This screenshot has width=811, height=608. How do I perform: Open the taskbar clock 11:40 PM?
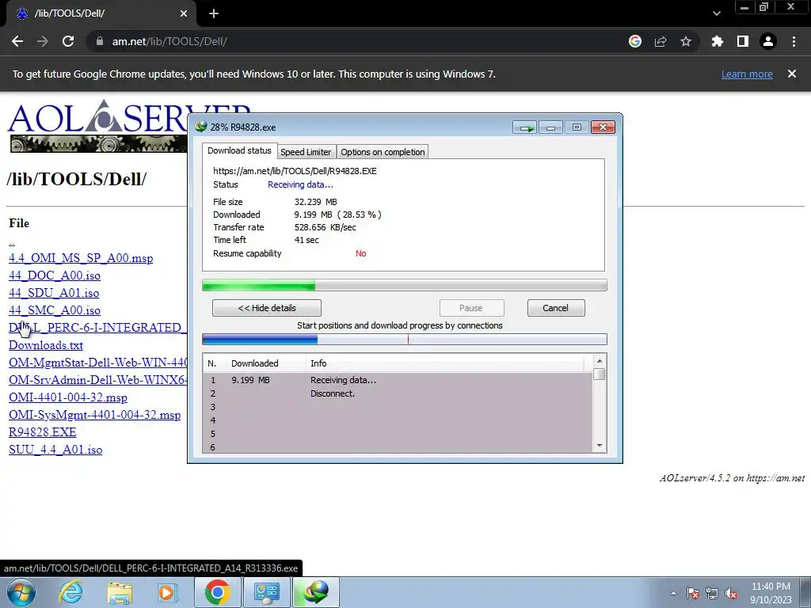(771, 593)
